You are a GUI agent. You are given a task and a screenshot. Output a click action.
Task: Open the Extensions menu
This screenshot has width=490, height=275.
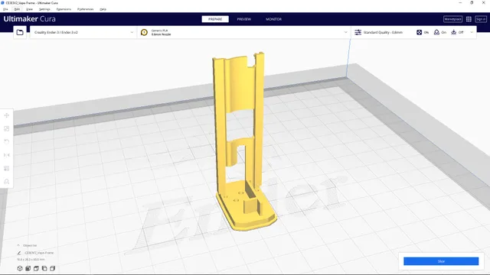64,9
